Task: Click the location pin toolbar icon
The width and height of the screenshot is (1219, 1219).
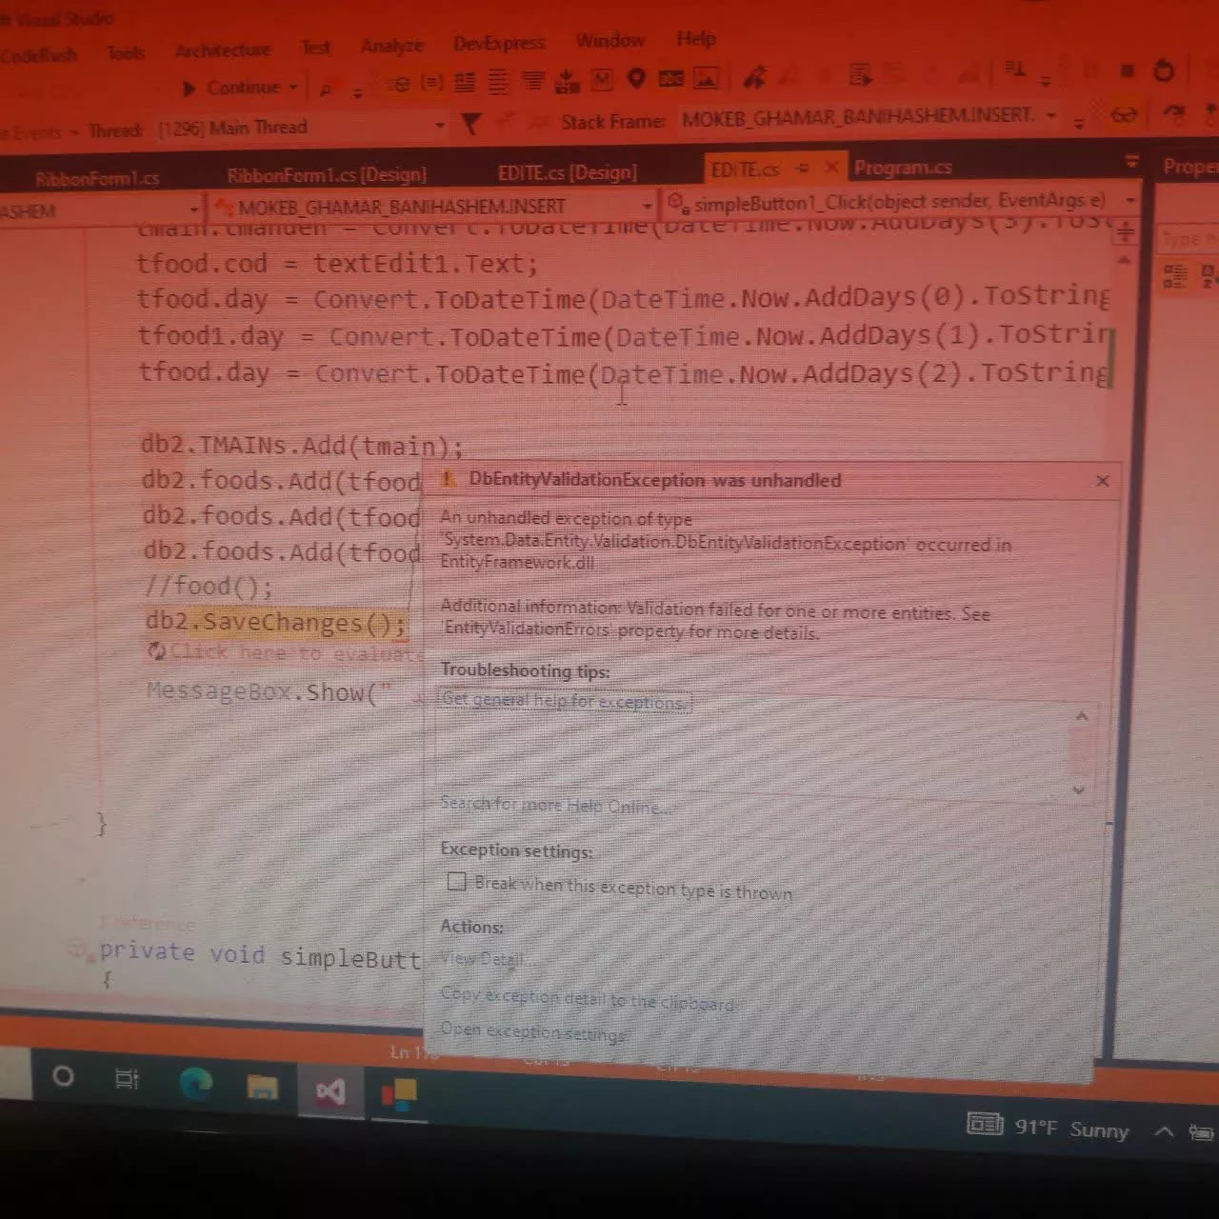Action: tap(636, 79)
